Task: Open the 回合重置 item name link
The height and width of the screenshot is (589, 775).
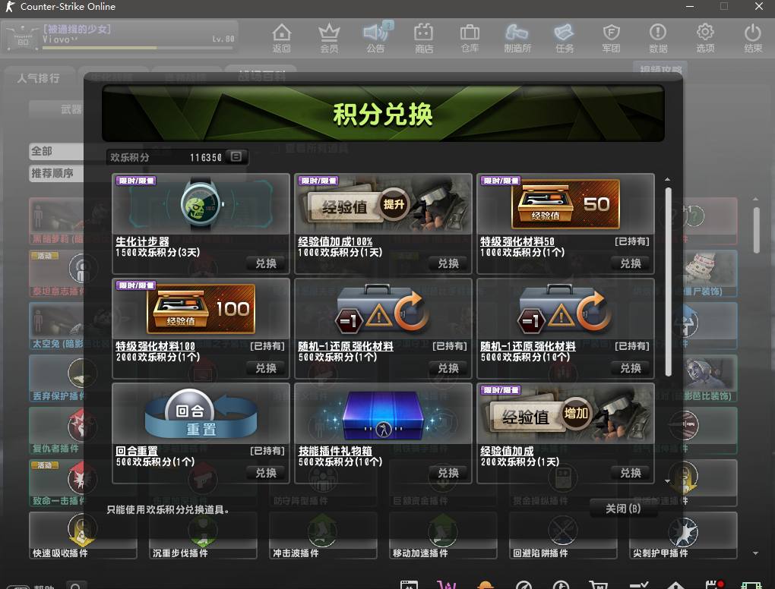Action: click(x=137, y=451)
